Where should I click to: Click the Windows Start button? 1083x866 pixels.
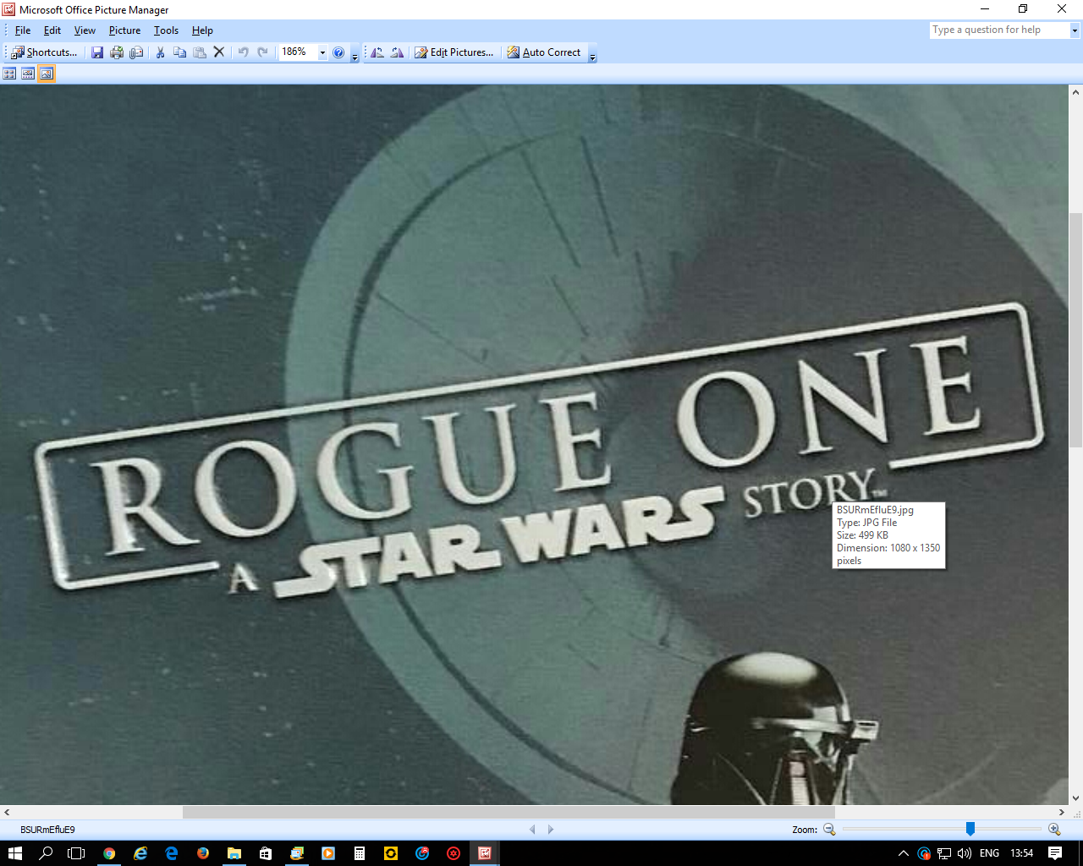(14, 853)
